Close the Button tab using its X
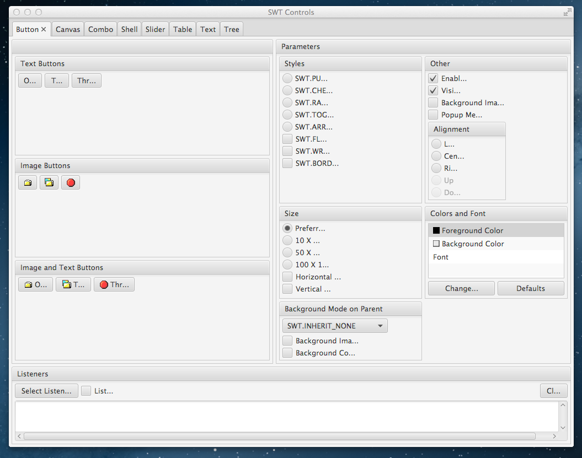Viewport: 582px width, 458px height. click(x=44, y=30)
